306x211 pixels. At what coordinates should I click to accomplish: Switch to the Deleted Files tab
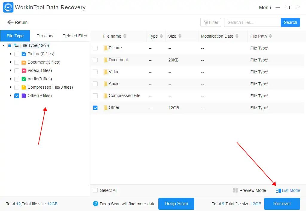(x=75, y=36)
